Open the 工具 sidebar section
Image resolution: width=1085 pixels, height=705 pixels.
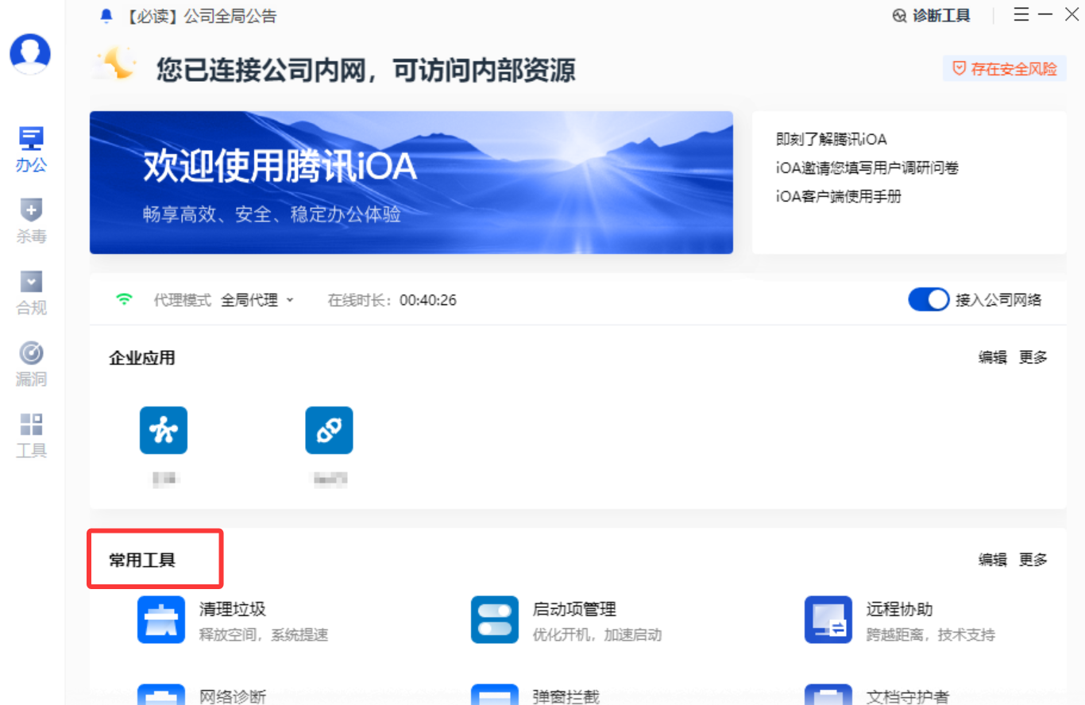pos(31,436)
